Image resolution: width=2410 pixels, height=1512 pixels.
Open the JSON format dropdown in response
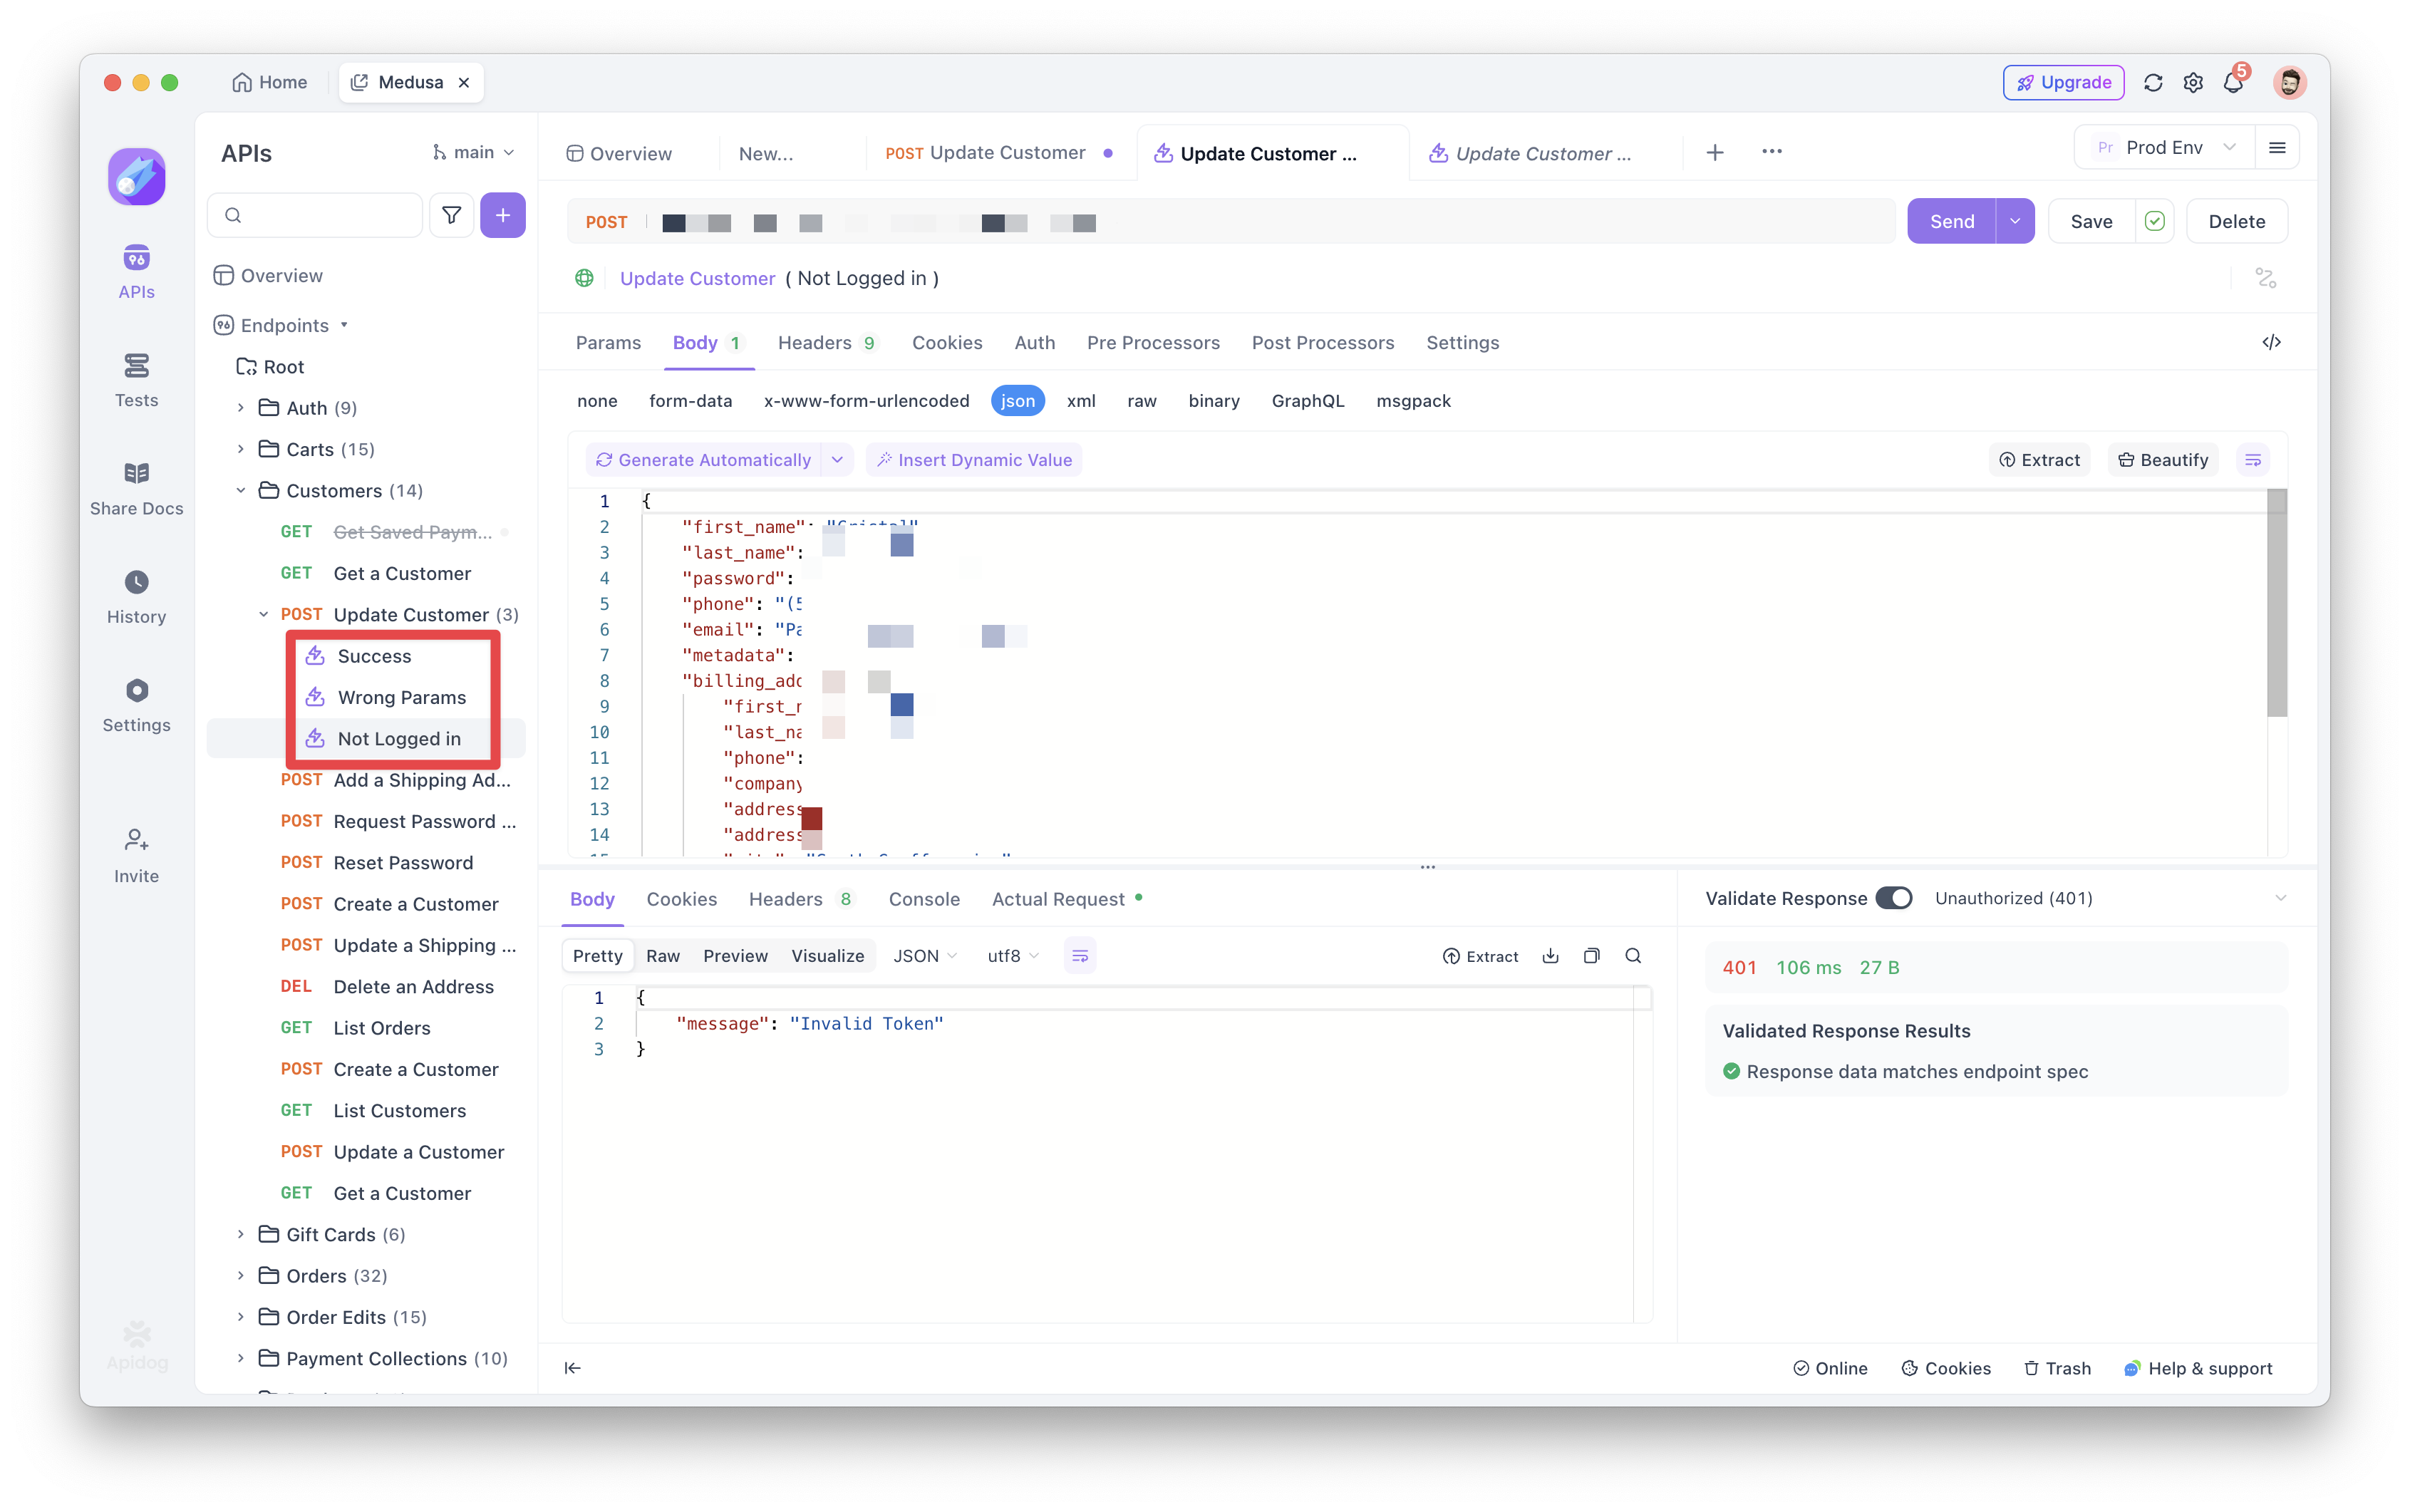[924, 956]
